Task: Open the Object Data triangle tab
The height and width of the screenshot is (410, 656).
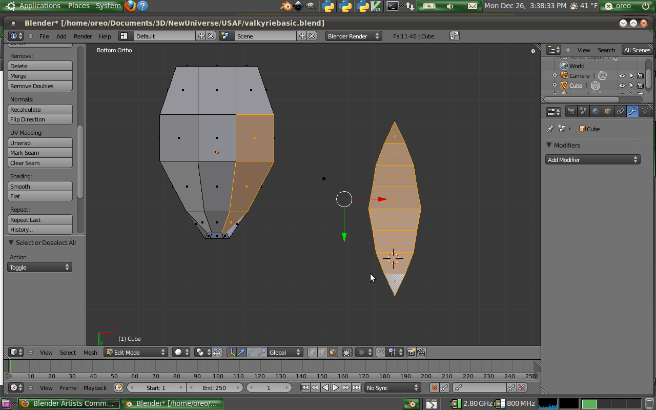Action: point(645,111)
